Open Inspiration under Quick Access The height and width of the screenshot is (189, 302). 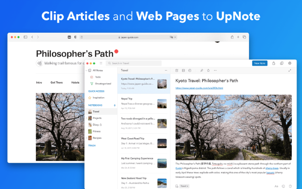96,98
